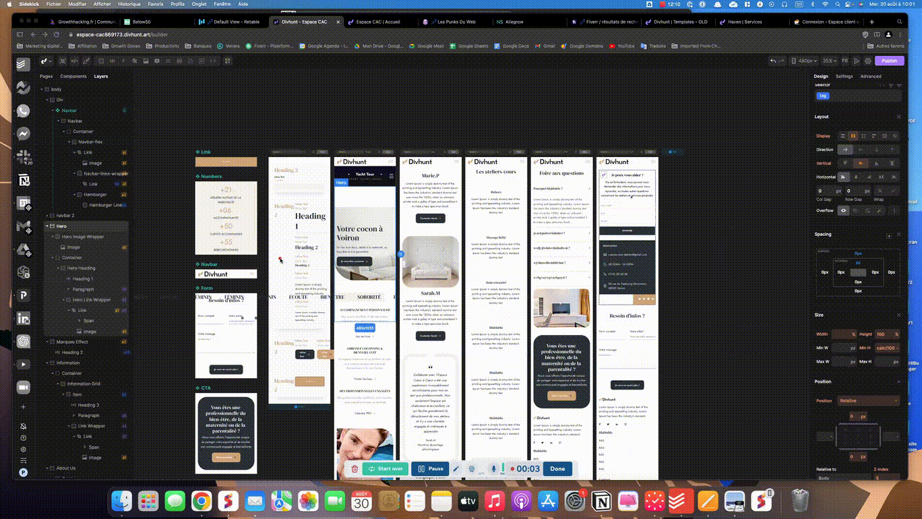
Task: Open LinkedIn app in Sidekick sidebar
Action: [24, 318]
